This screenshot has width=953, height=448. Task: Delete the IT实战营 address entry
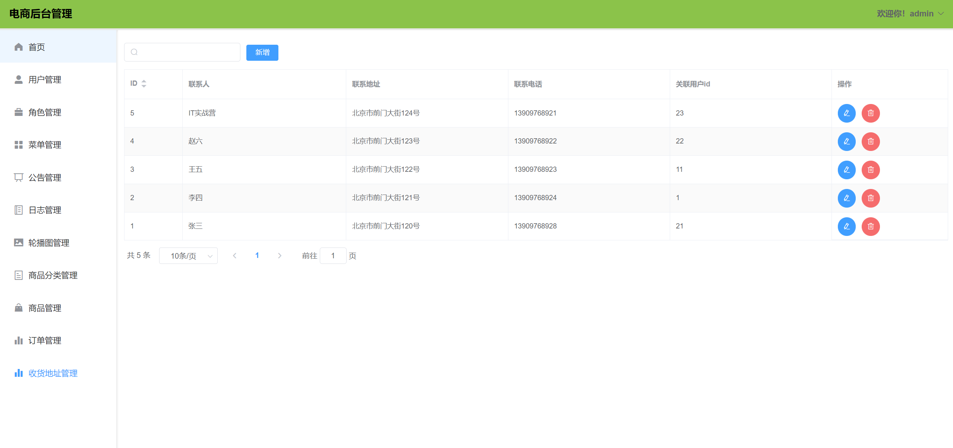870,113
